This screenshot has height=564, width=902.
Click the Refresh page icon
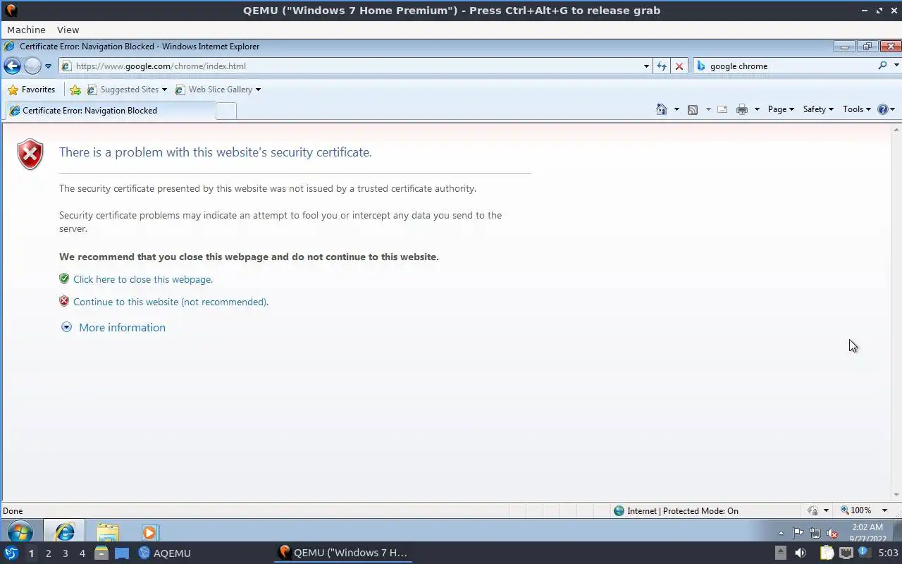(662, 66)
